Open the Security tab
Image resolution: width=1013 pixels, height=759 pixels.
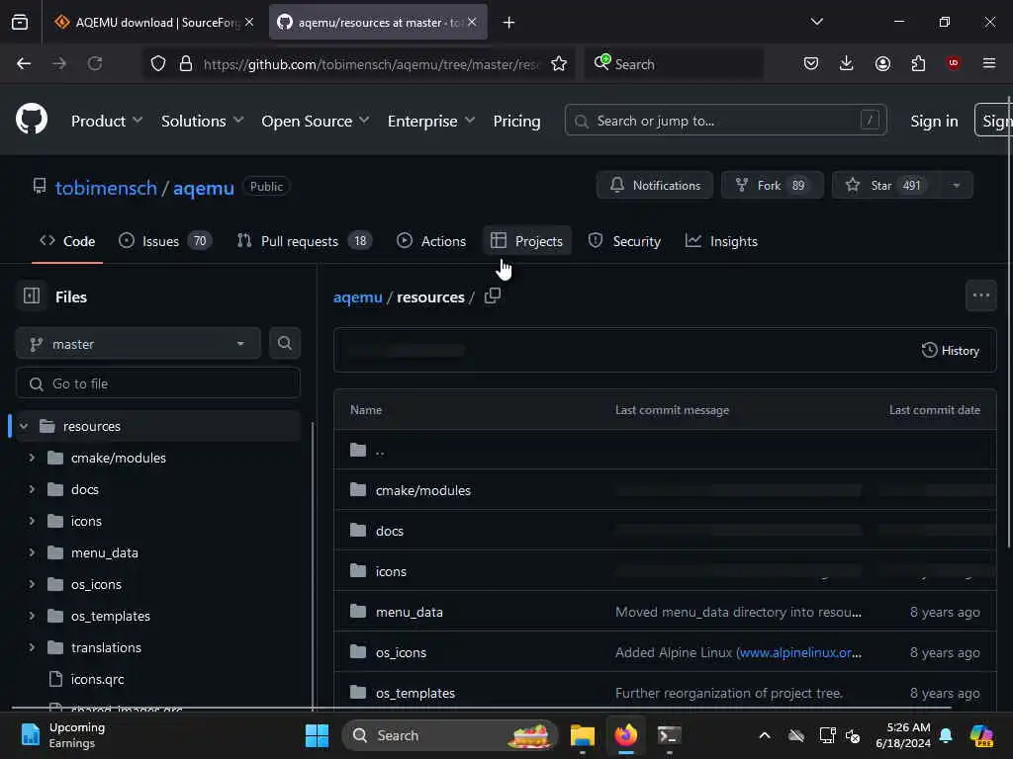pyautogui.click(x=624, y=241)
